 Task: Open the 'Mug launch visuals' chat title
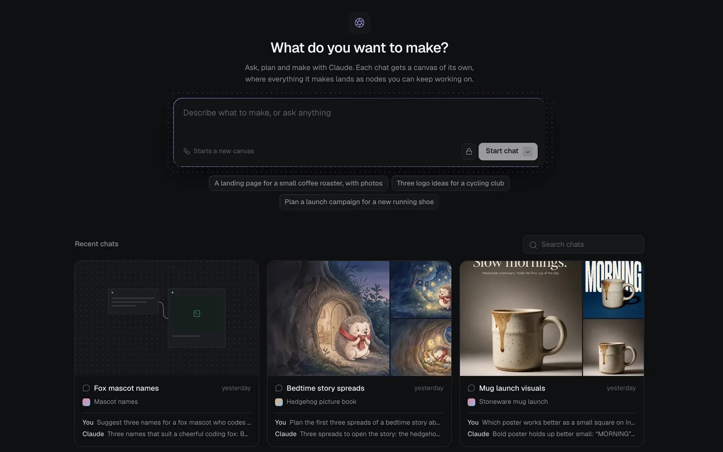[512, 388]
